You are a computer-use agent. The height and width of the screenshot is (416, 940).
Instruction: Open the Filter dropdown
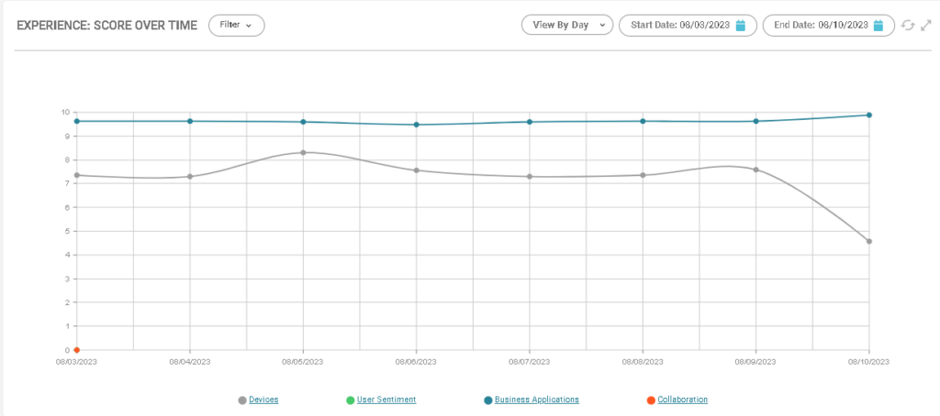pyautogui.click(x=236, y=26)
